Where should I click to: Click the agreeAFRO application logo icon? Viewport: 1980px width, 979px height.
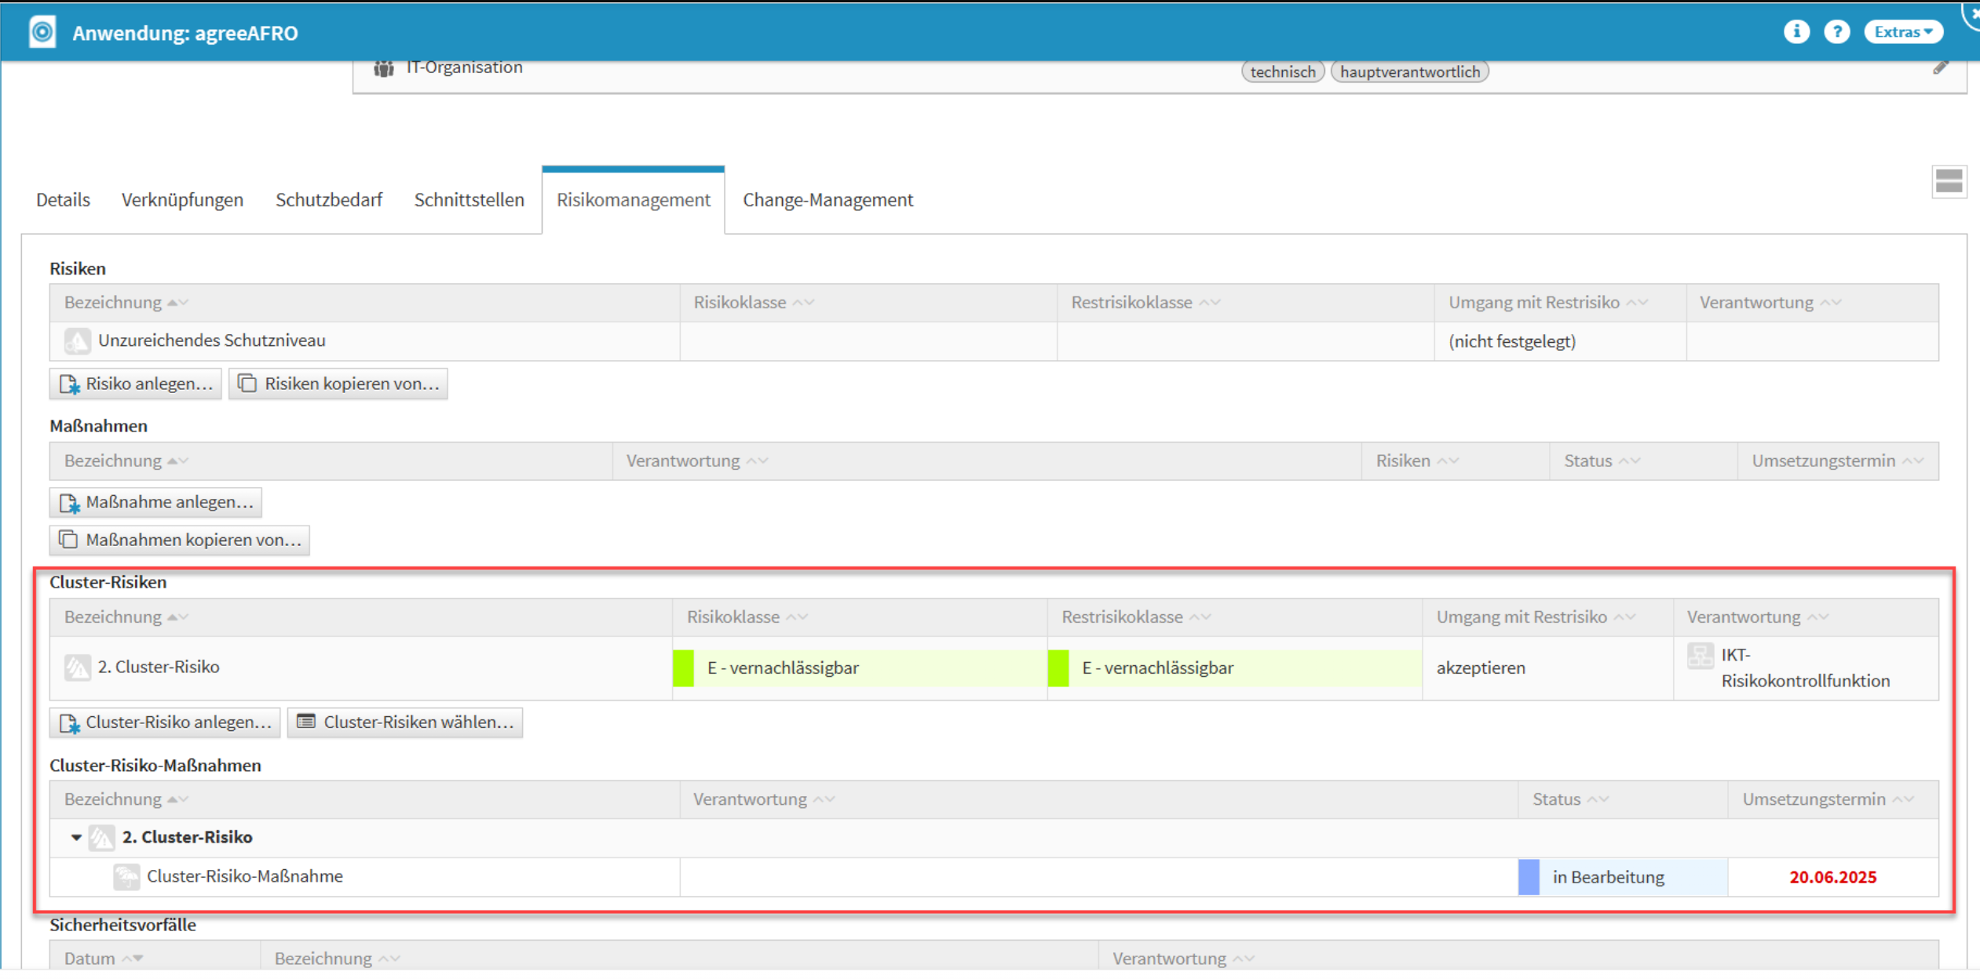[x=42, y=32]
